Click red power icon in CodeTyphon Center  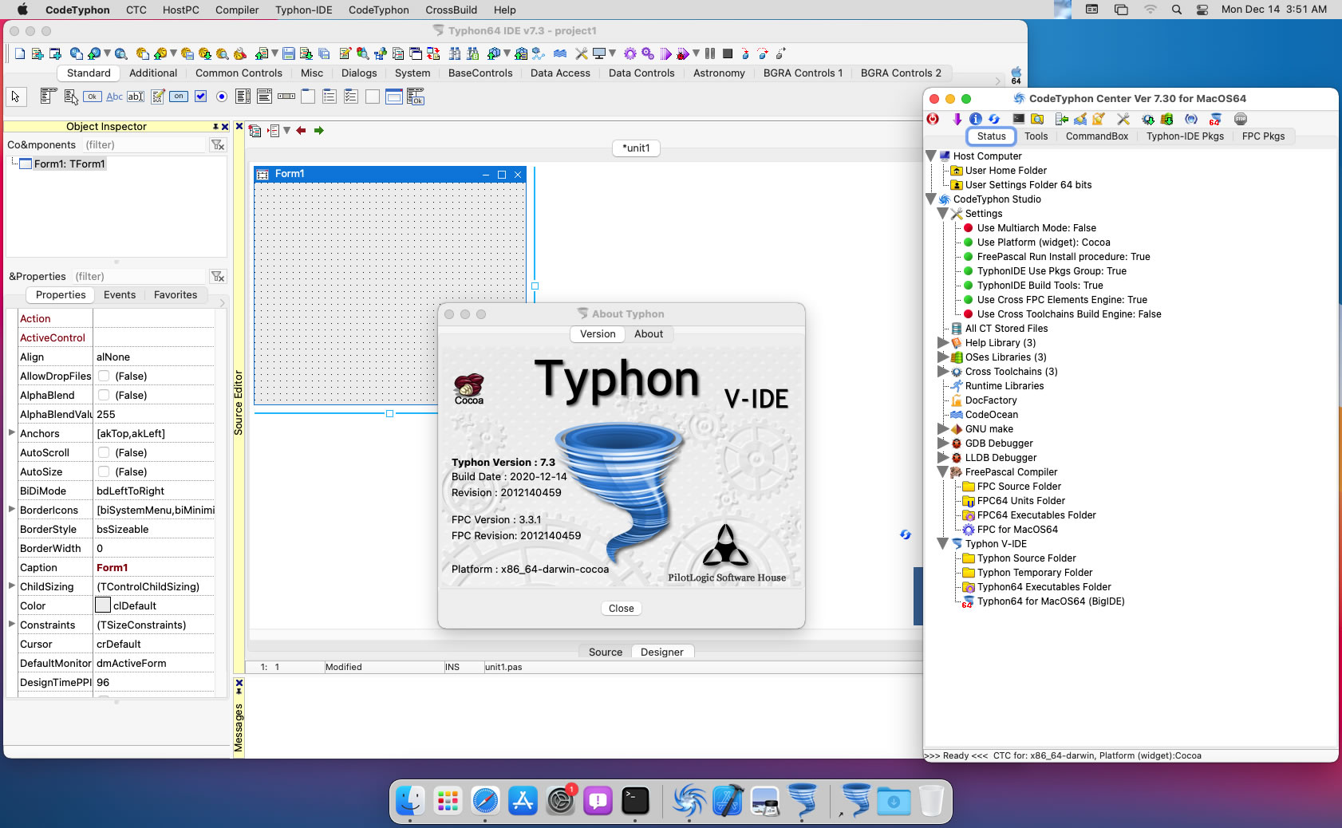(x=933, y=119)
